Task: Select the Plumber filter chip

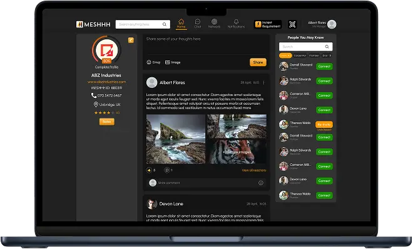Action: 315,55
